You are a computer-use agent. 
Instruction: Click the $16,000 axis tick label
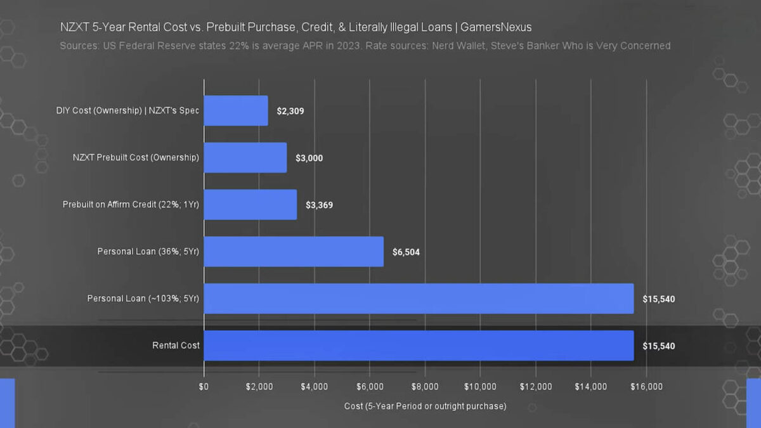coord(646,386)
